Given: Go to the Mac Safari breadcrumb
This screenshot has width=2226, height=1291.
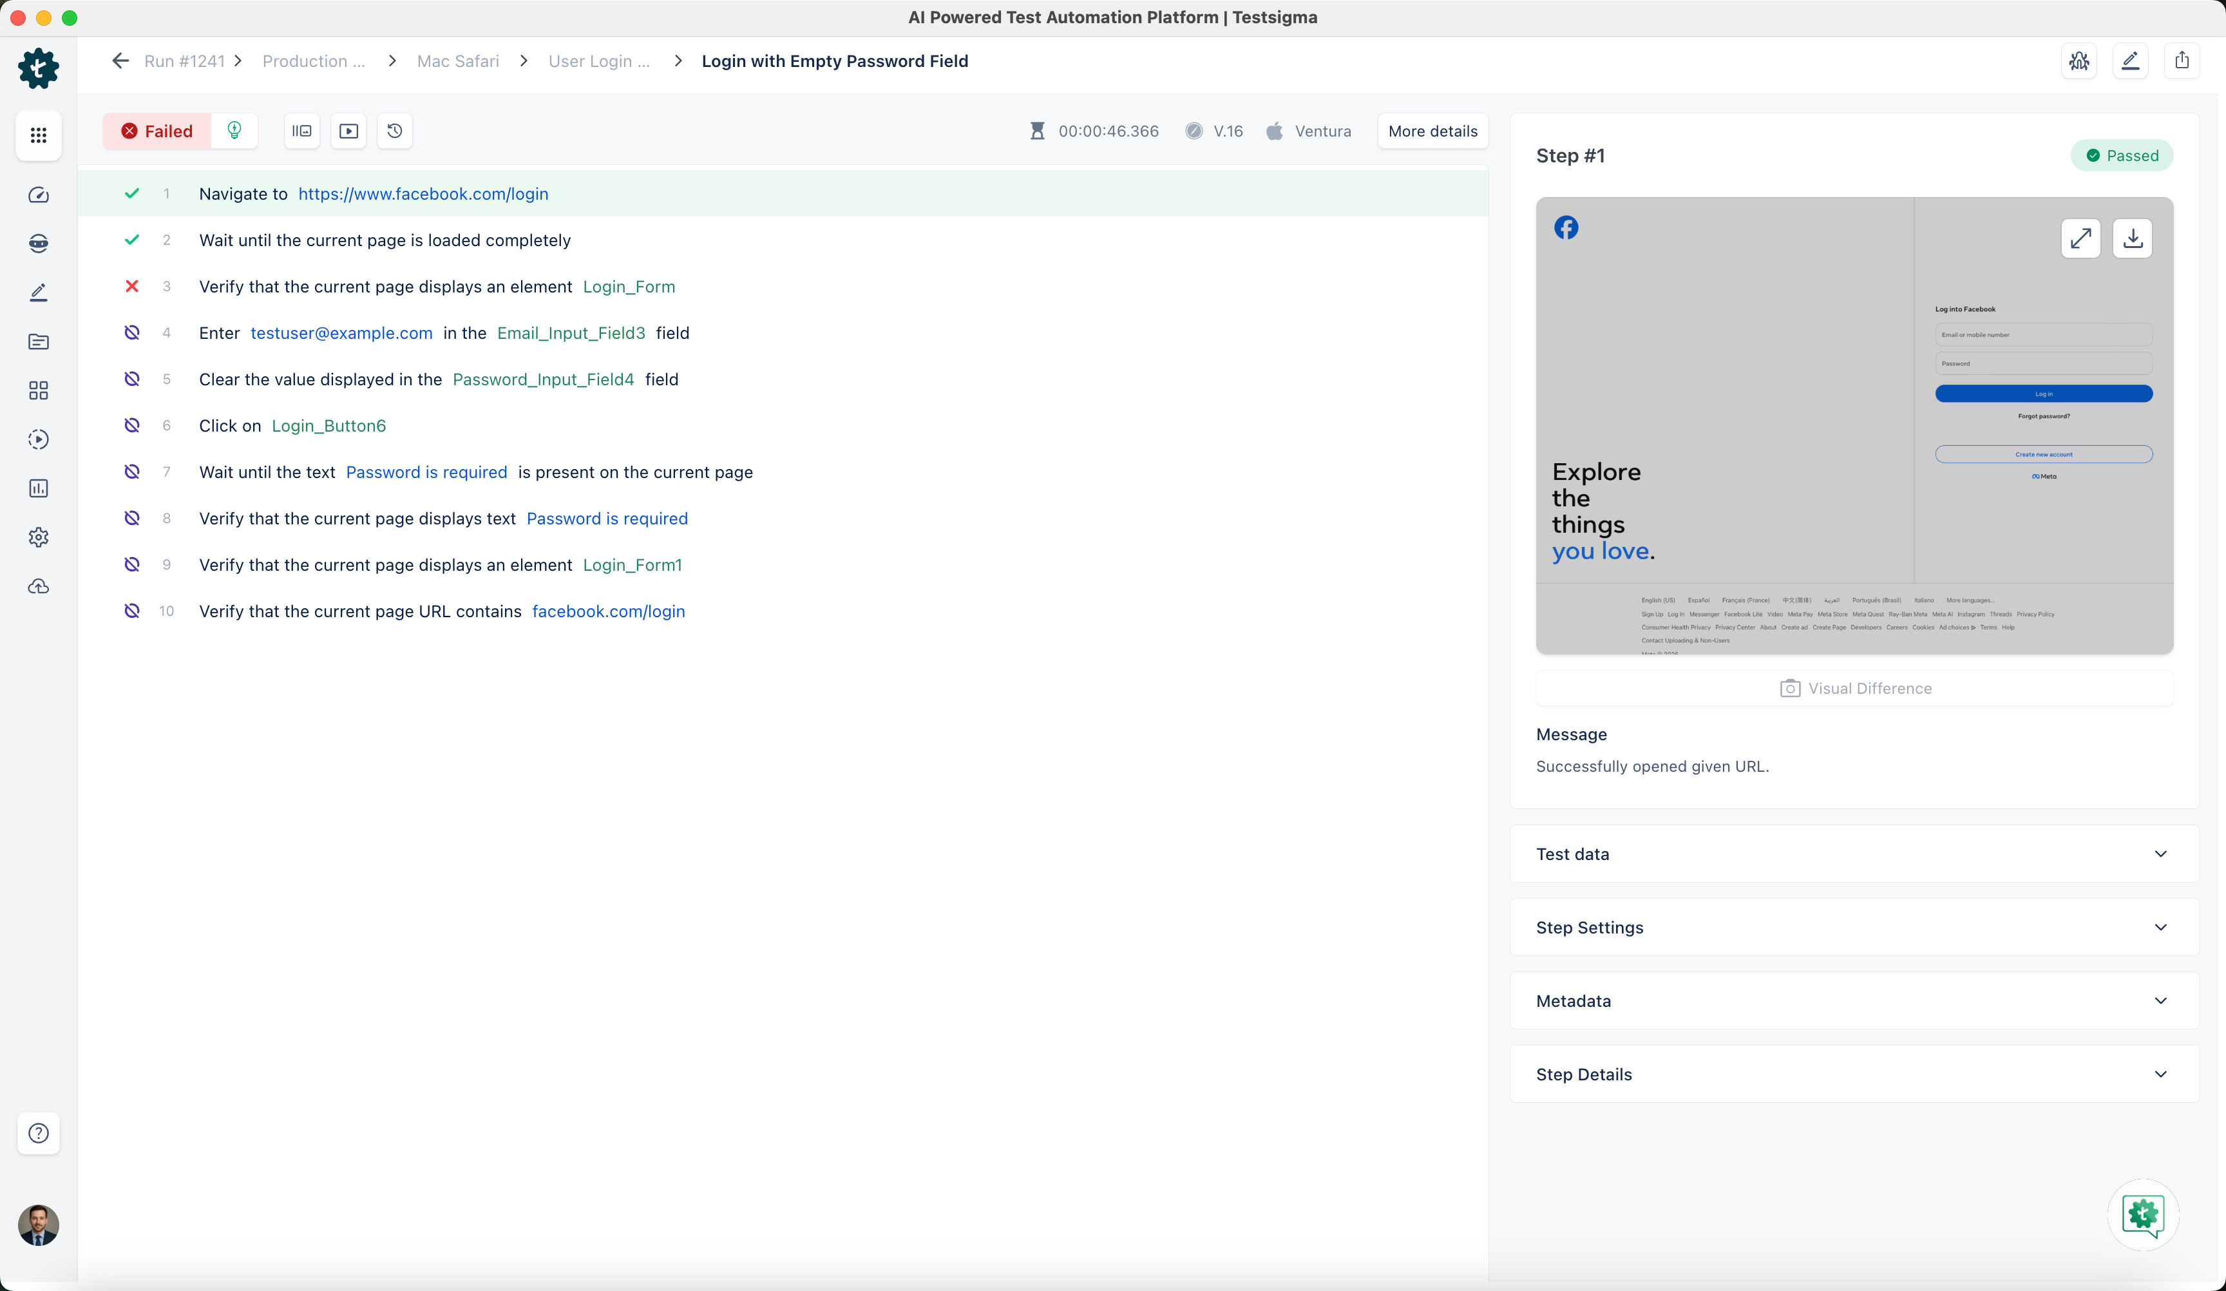Looking at the screenshot, I should click(x=457, y=61).
